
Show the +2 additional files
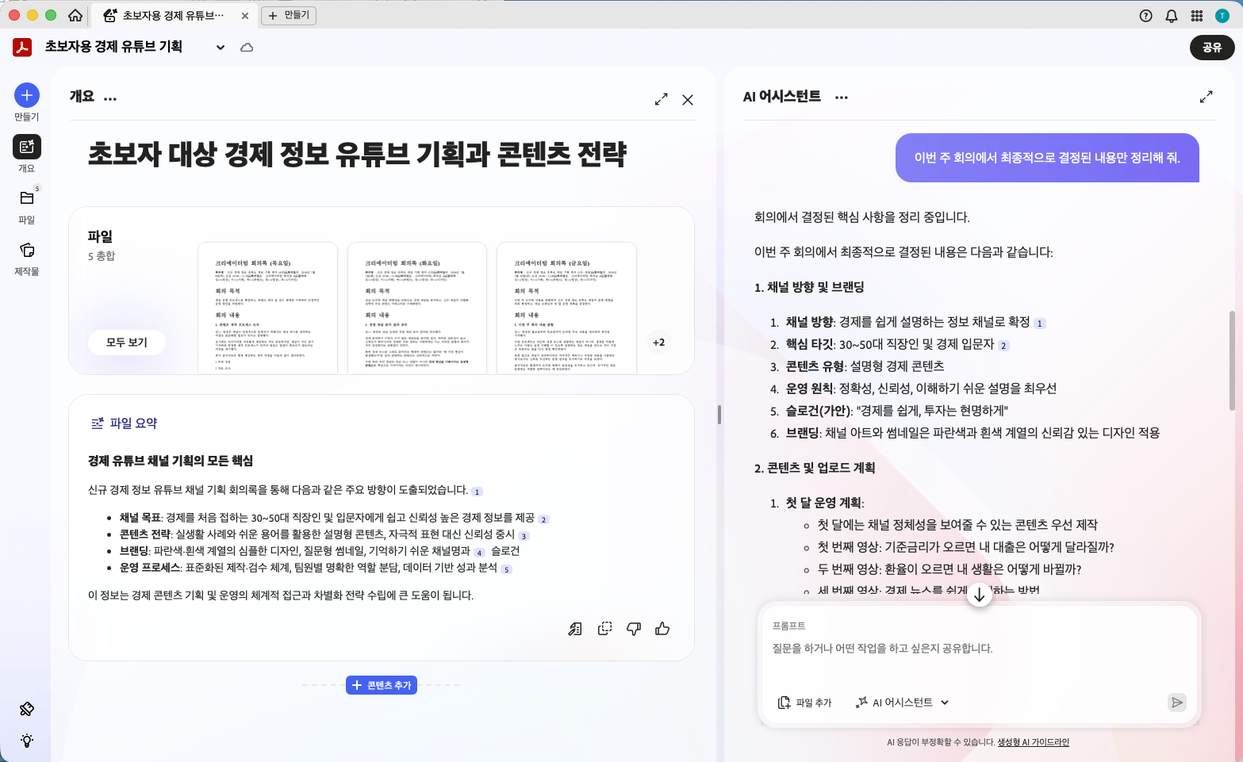(x=658, y=343)
